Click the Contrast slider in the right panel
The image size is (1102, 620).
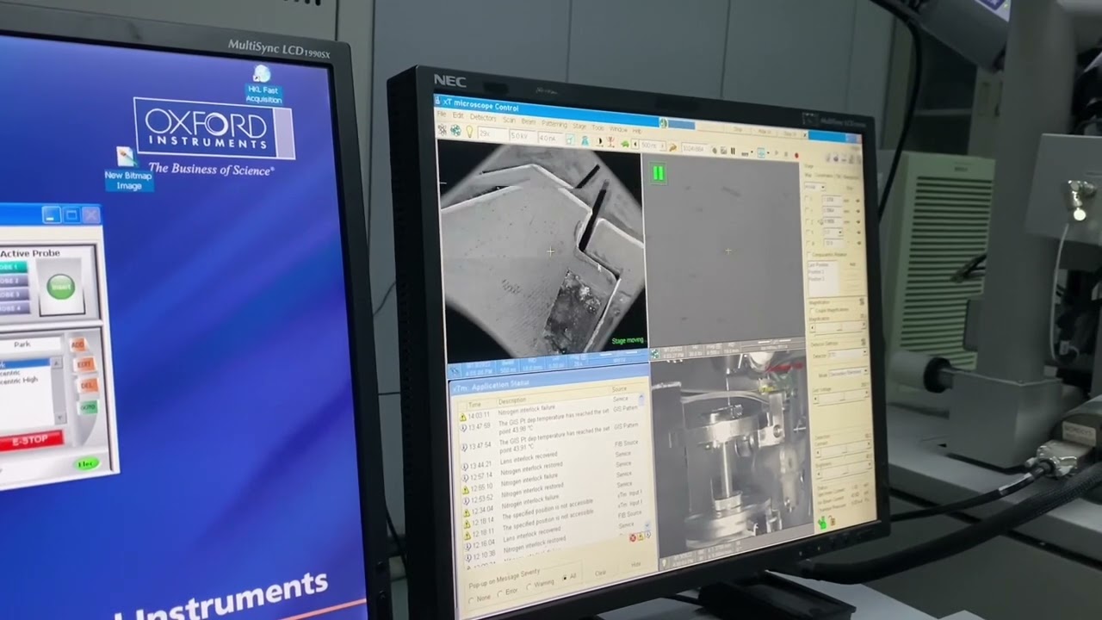click(x=843, y=449)
